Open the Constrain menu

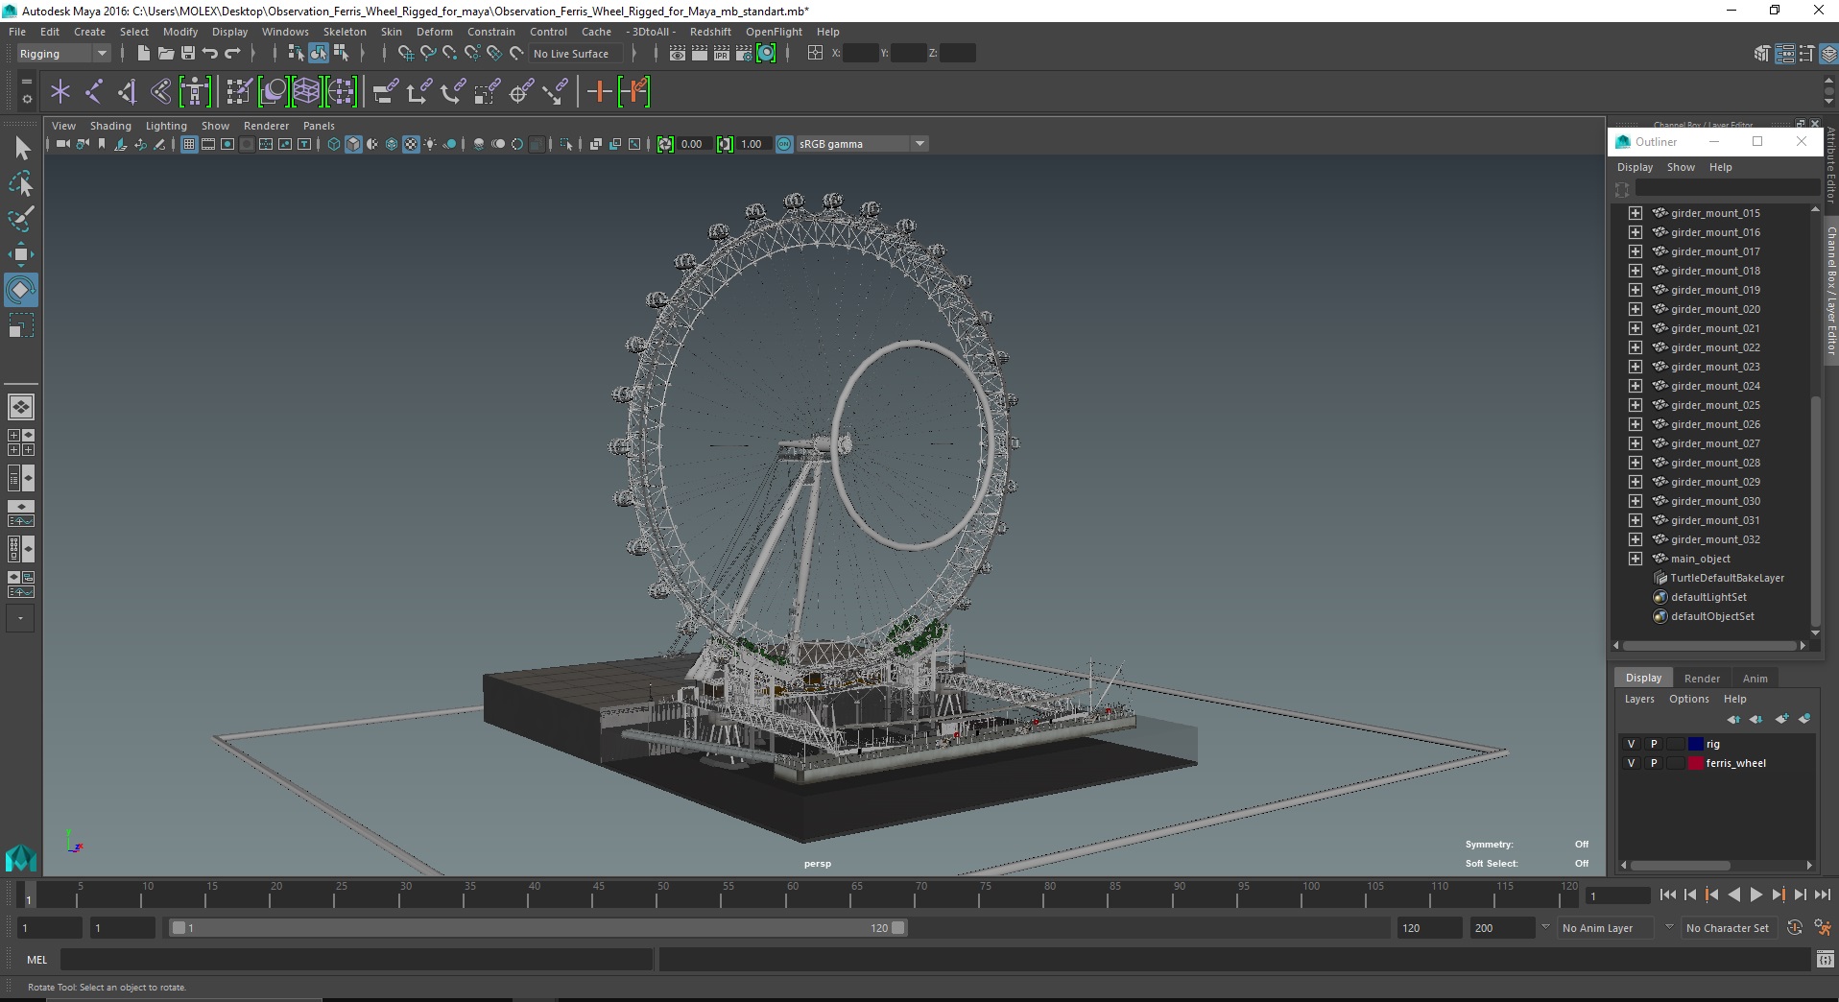(490, 32)
